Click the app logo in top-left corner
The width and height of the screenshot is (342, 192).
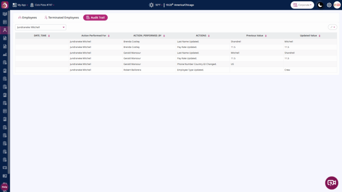point(5,5)
